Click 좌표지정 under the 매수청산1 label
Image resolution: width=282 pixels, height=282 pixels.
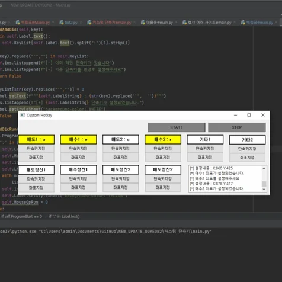[x=78, y=187]
